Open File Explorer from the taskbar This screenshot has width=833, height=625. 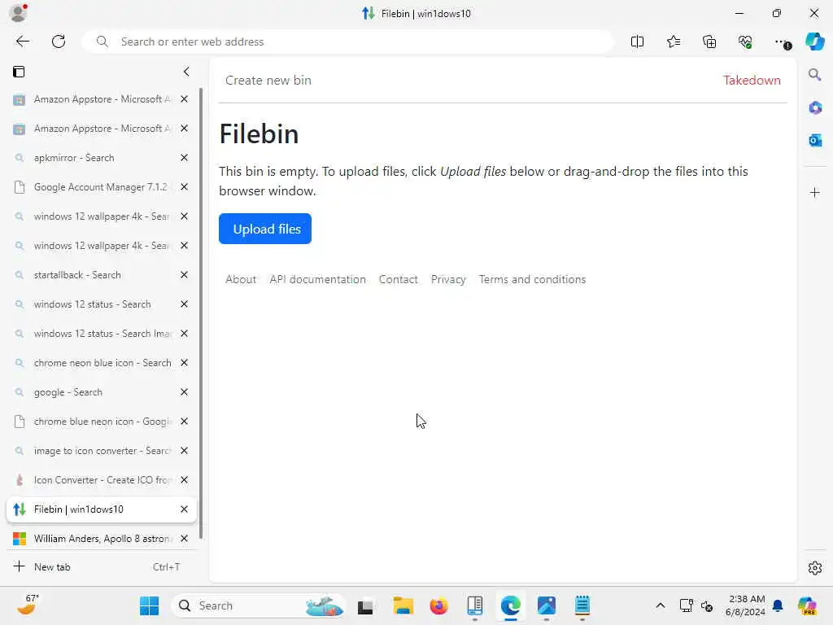coord(403,605)
